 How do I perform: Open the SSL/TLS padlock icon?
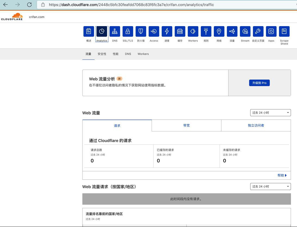128,31
